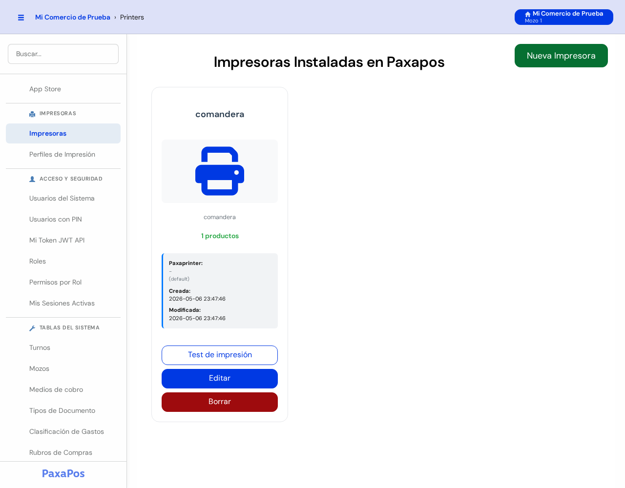The width and height of the screenshot is (625, 488).
Task: Open Mozos in the sidebar
Action: tap(63, 368)
